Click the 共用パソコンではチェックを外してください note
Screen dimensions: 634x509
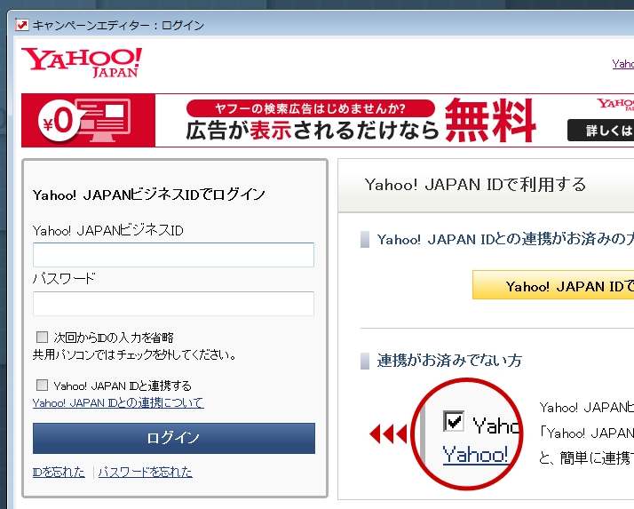[135, 354]
